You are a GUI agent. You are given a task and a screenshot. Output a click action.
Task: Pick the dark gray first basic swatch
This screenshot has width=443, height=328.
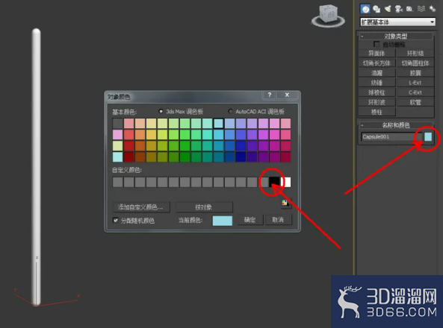(x=117, y=123)
